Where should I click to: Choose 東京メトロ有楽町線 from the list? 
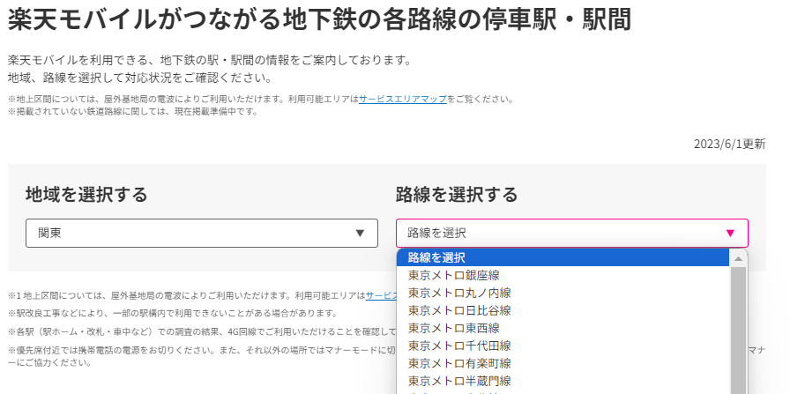pyautogui.click(x=563, y=363)
